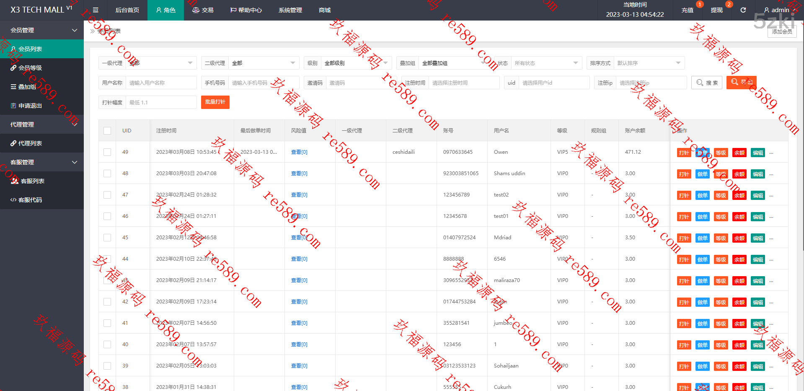Click the refresh icon in top bar
This screenshot has width=804, height=391.
pyautogui.click(x=743, y=10)
